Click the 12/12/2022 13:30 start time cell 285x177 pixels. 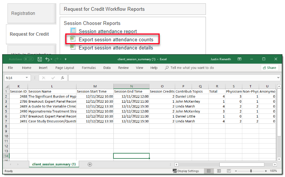click(x=95, y=121)
